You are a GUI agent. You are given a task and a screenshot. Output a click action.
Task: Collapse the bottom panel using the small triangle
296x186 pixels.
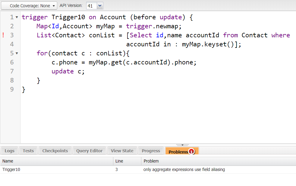coord(183,145)
